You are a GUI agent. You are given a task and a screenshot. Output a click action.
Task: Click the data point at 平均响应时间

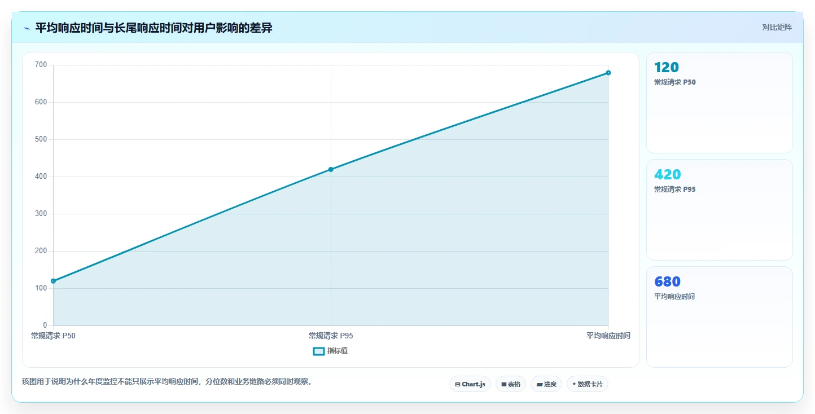tap(608, 73)
